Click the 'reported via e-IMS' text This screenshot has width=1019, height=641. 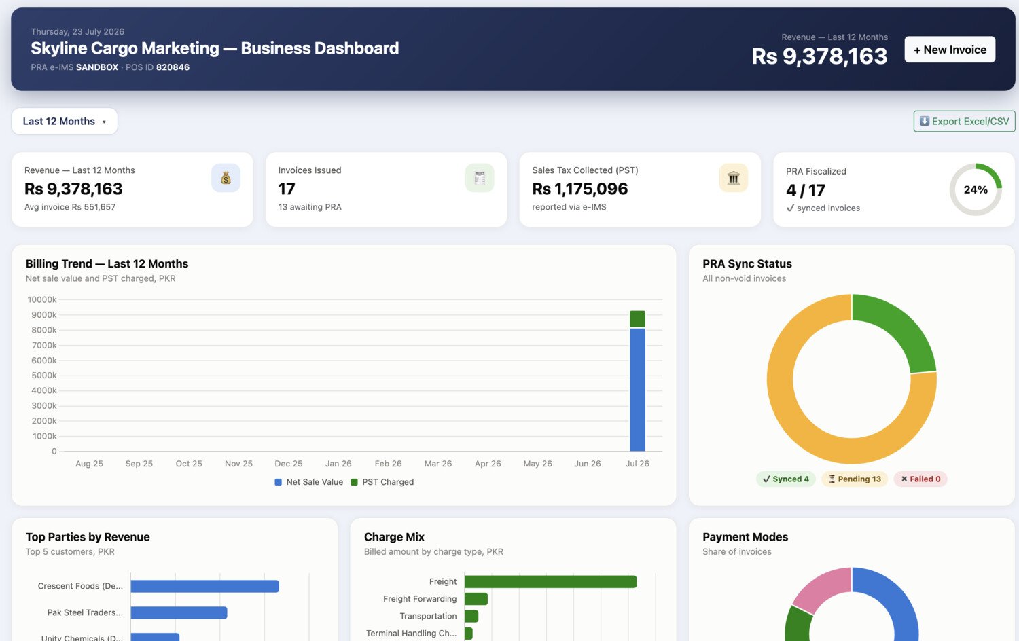point(569,207)
